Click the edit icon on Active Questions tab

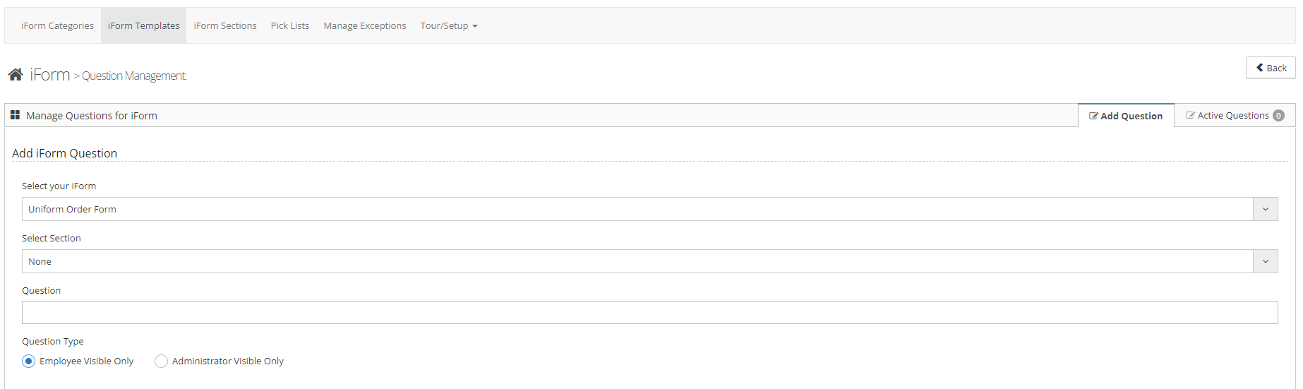(x=1190, y=115)
